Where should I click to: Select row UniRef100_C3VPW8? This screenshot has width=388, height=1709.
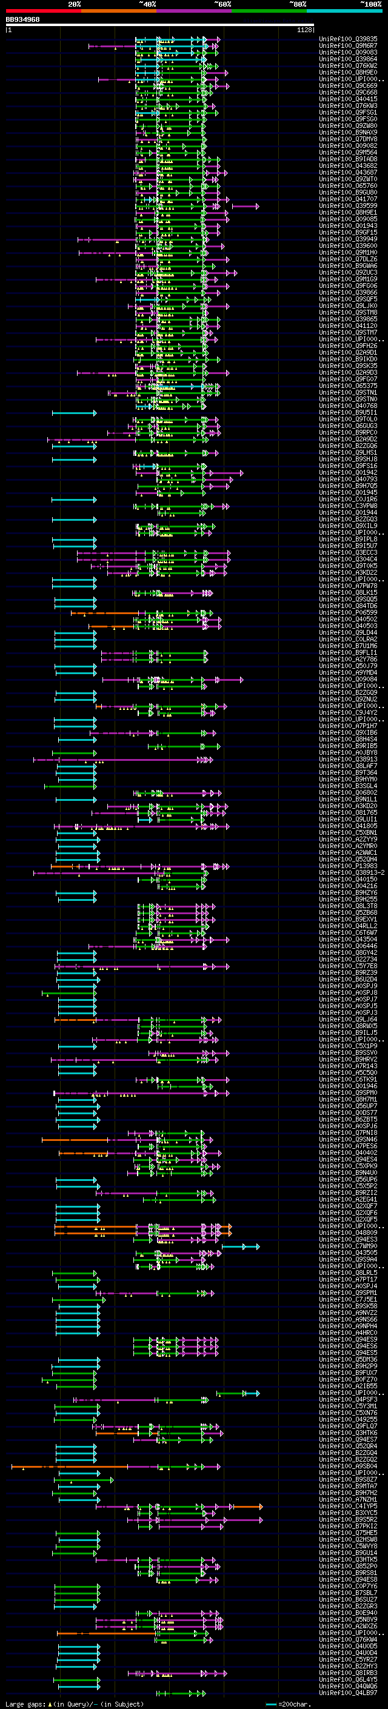point(348,506)
